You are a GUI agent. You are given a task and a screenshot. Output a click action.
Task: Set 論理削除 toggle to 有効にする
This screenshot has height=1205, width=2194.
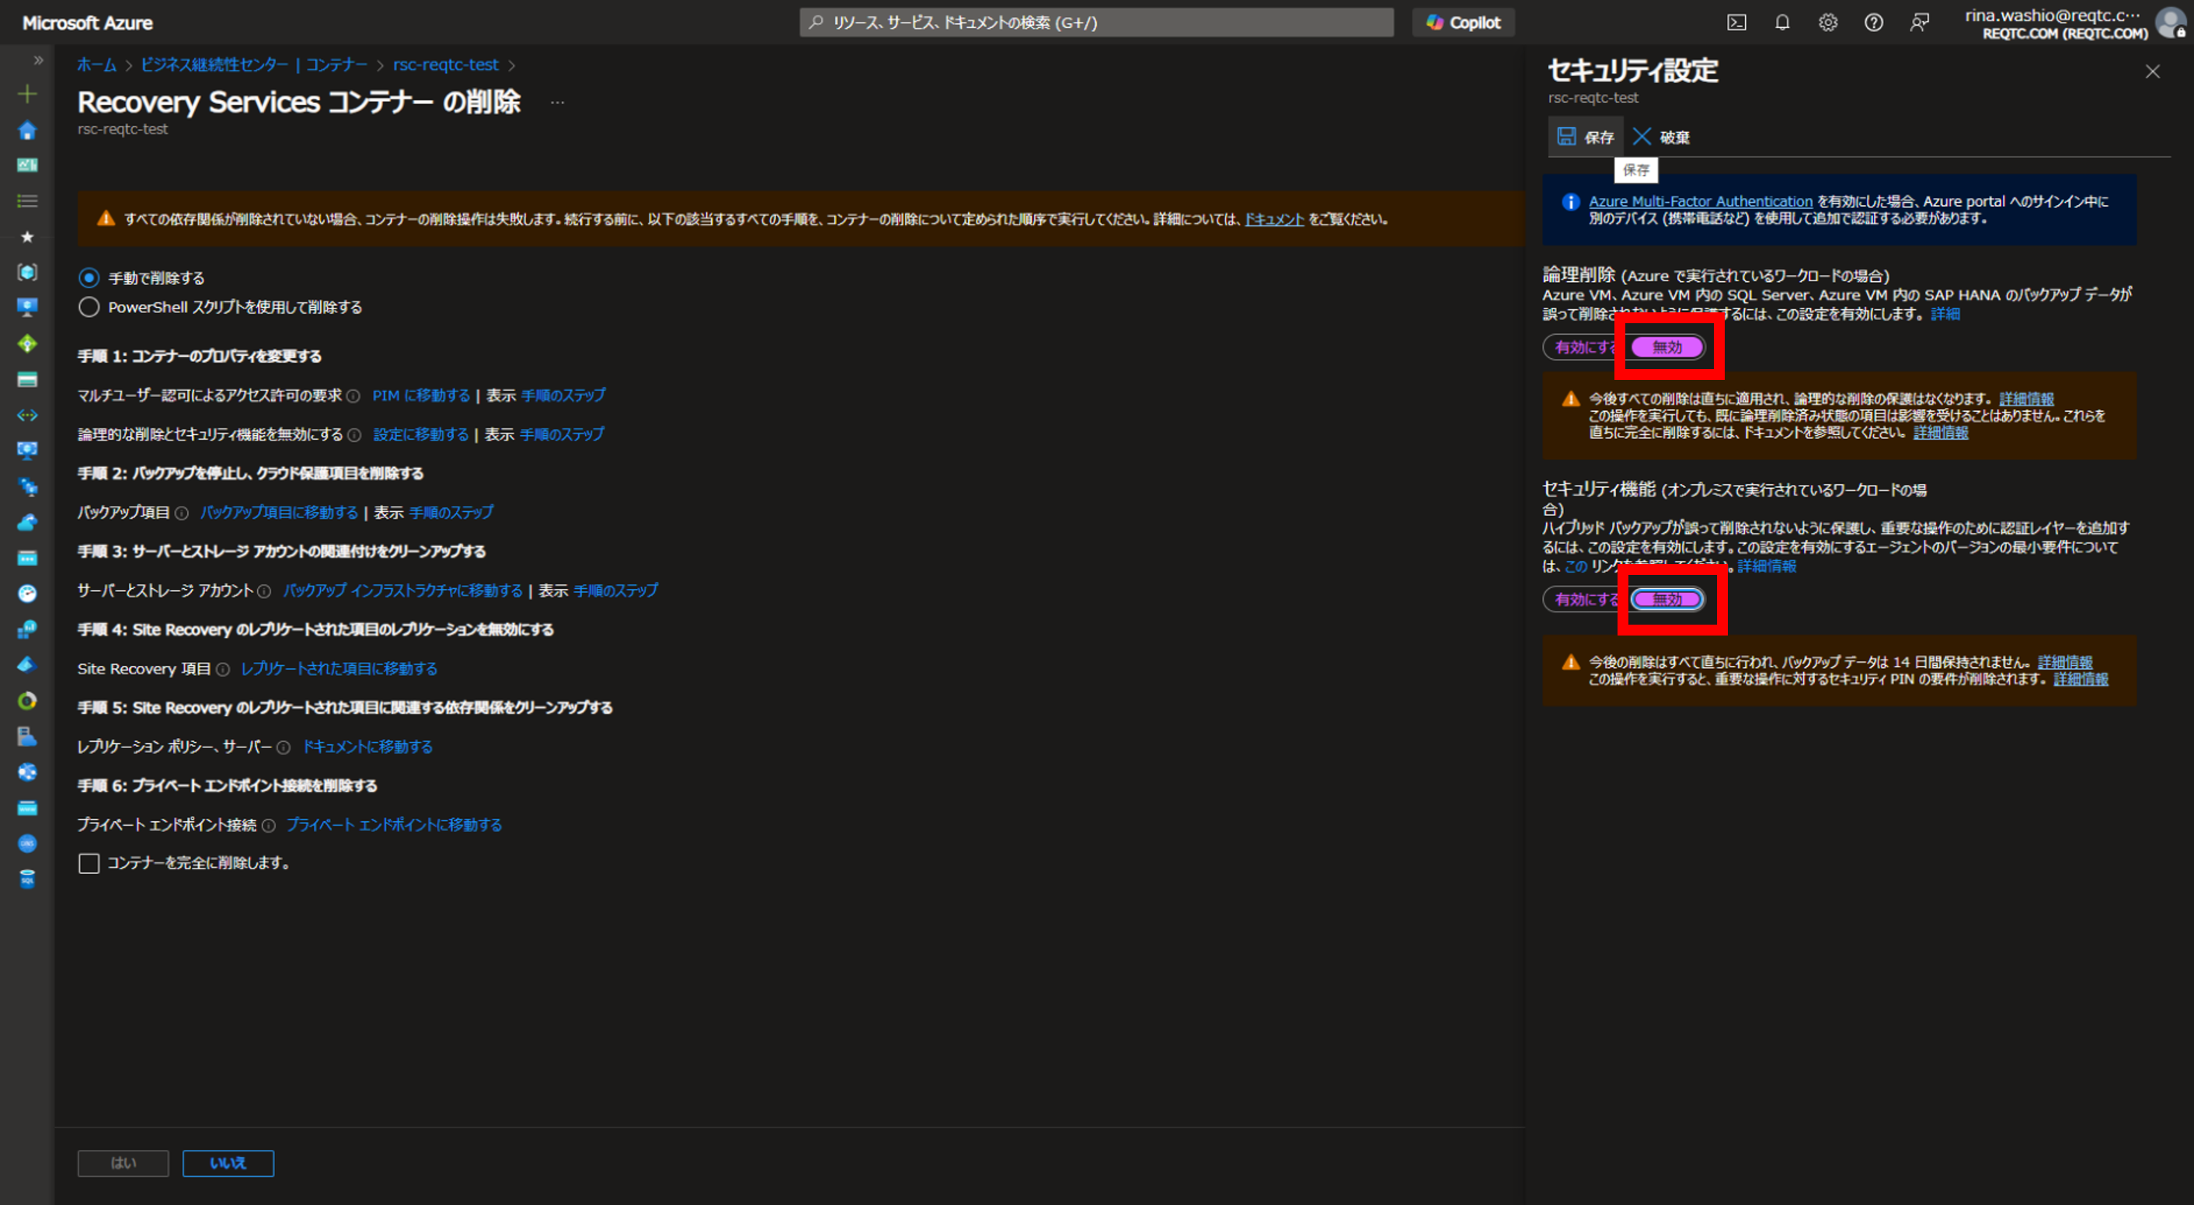click(1586, 347)
